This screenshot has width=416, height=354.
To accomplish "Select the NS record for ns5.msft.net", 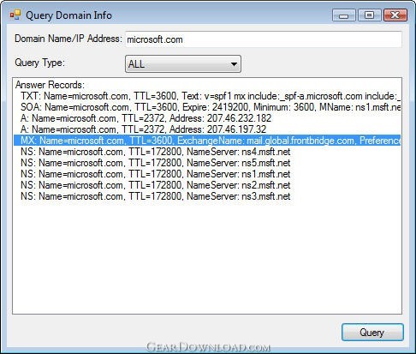I will point(207,163).
